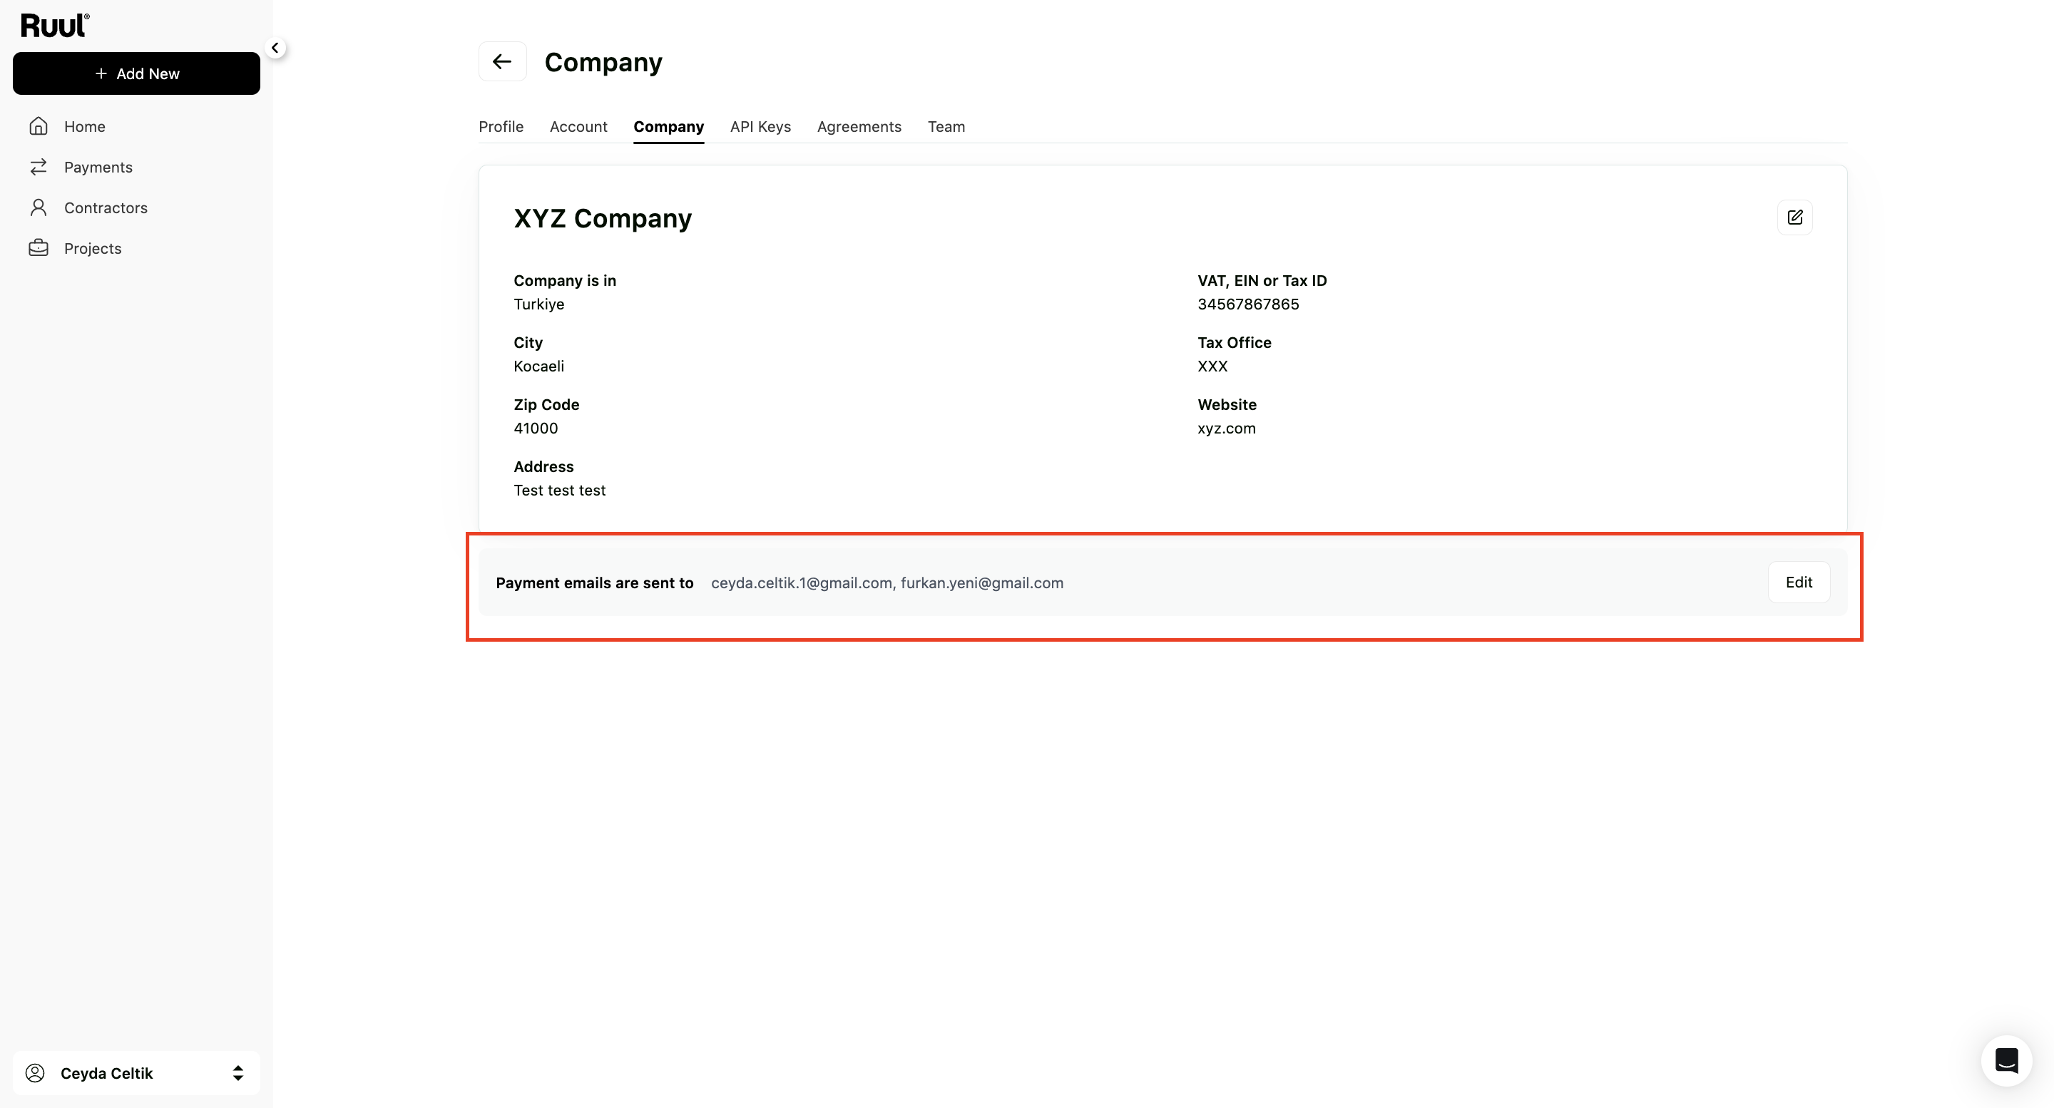Select the Company tab
This screenshot has height=1108, width=2054.
[668, 127]
